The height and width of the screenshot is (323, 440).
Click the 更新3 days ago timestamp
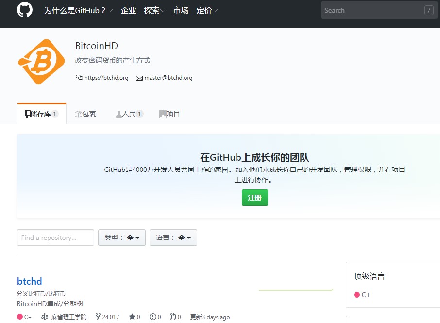(x=210, y=317)
